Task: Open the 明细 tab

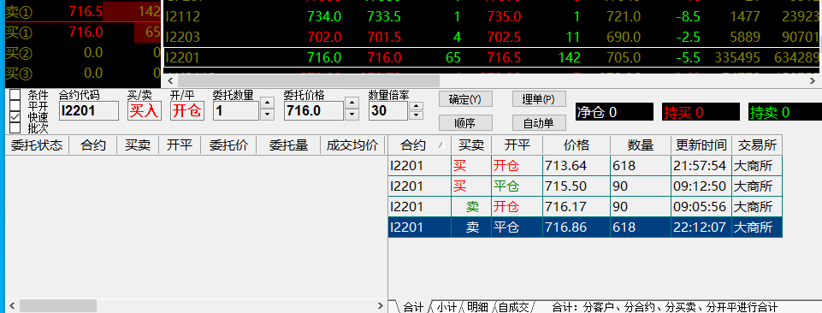Action: (x=477, y=307)
